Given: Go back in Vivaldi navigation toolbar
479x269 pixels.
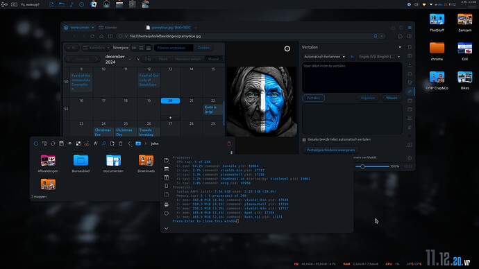Looking at the screenshot, I should [74, 36].
